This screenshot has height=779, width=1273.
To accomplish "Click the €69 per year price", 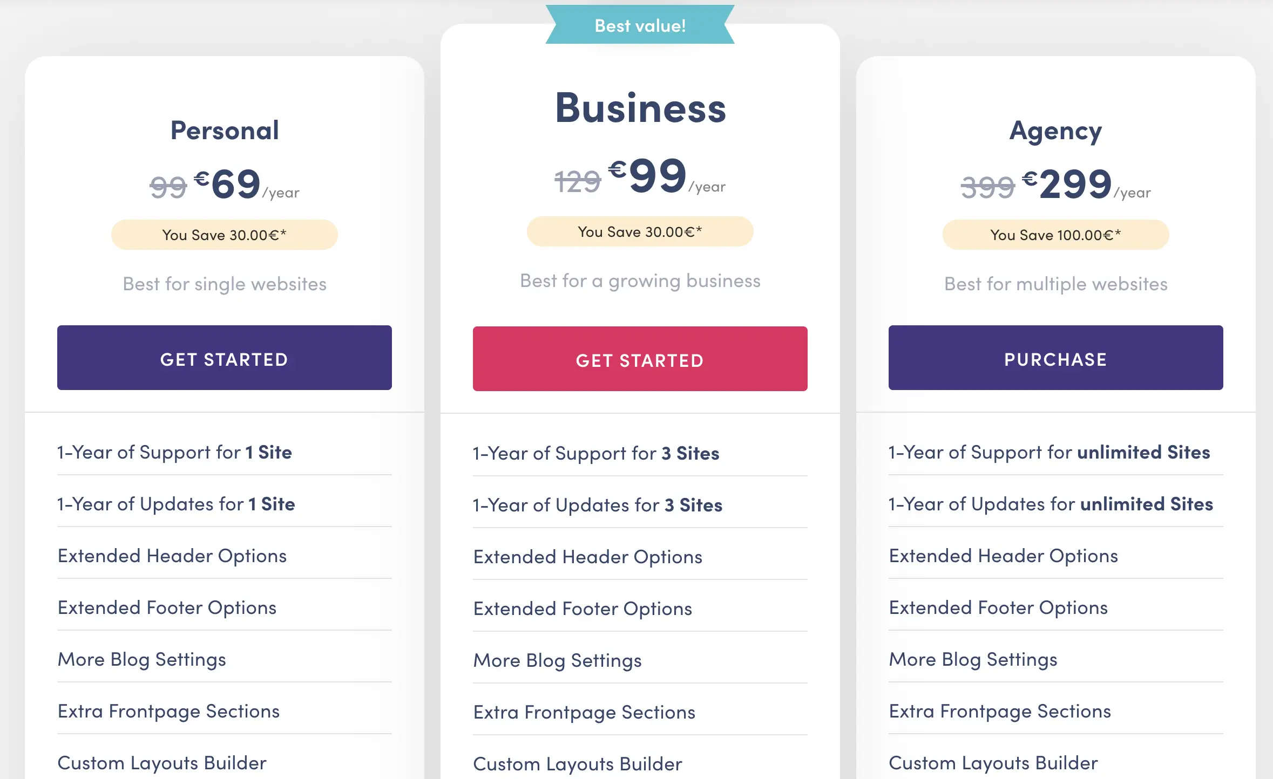I will [x=246, y=184].
